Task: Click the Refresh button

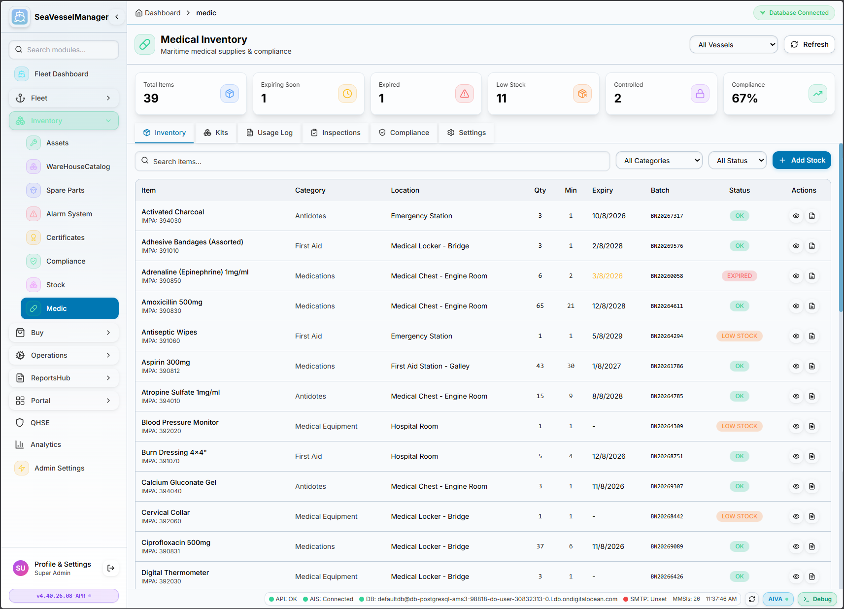Action: pyautogui.click(x=809, y=44)
